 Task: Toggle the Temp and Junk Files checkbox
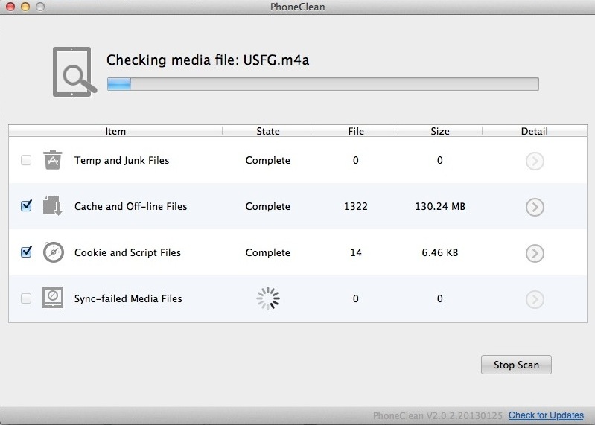tap(26, 160)
